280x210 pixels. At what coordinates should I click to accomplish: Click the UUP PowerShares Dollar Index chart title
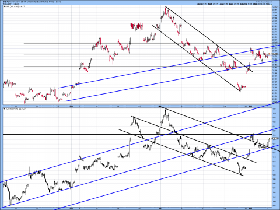click(32, 2)
